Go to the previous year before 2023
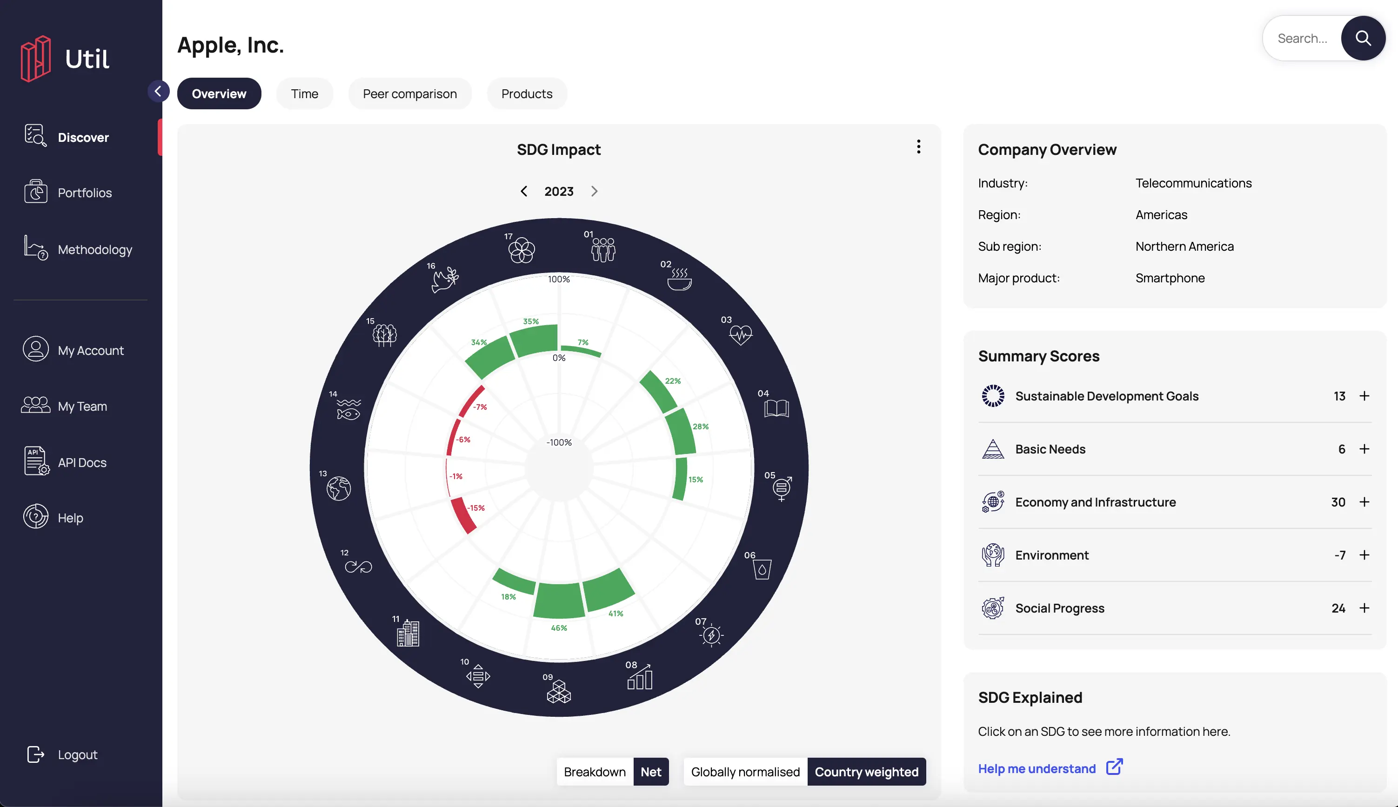The image size is (1398, 807). pos(523,191)
